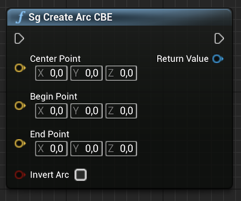Click the Begin Point Z value field
Image resolution: width=241 pixels, height=201 pixels.
(121, 111)
